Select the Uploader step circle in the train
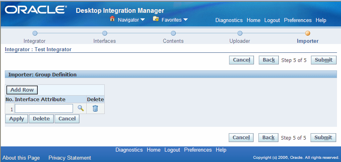Screen dimensions: 341x162 (240, 33)
